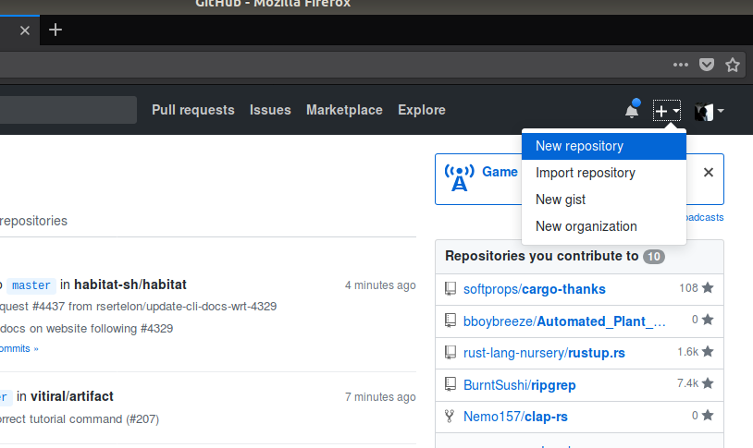The image size is (753, 448).
Task: View all broadcasts link
Action: [x=705, y=217]
